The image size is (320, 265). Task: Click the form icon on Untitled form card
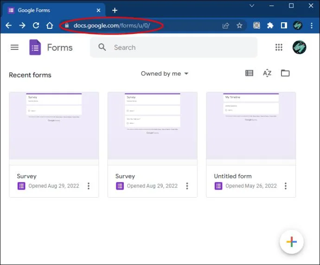coord(218,186)
